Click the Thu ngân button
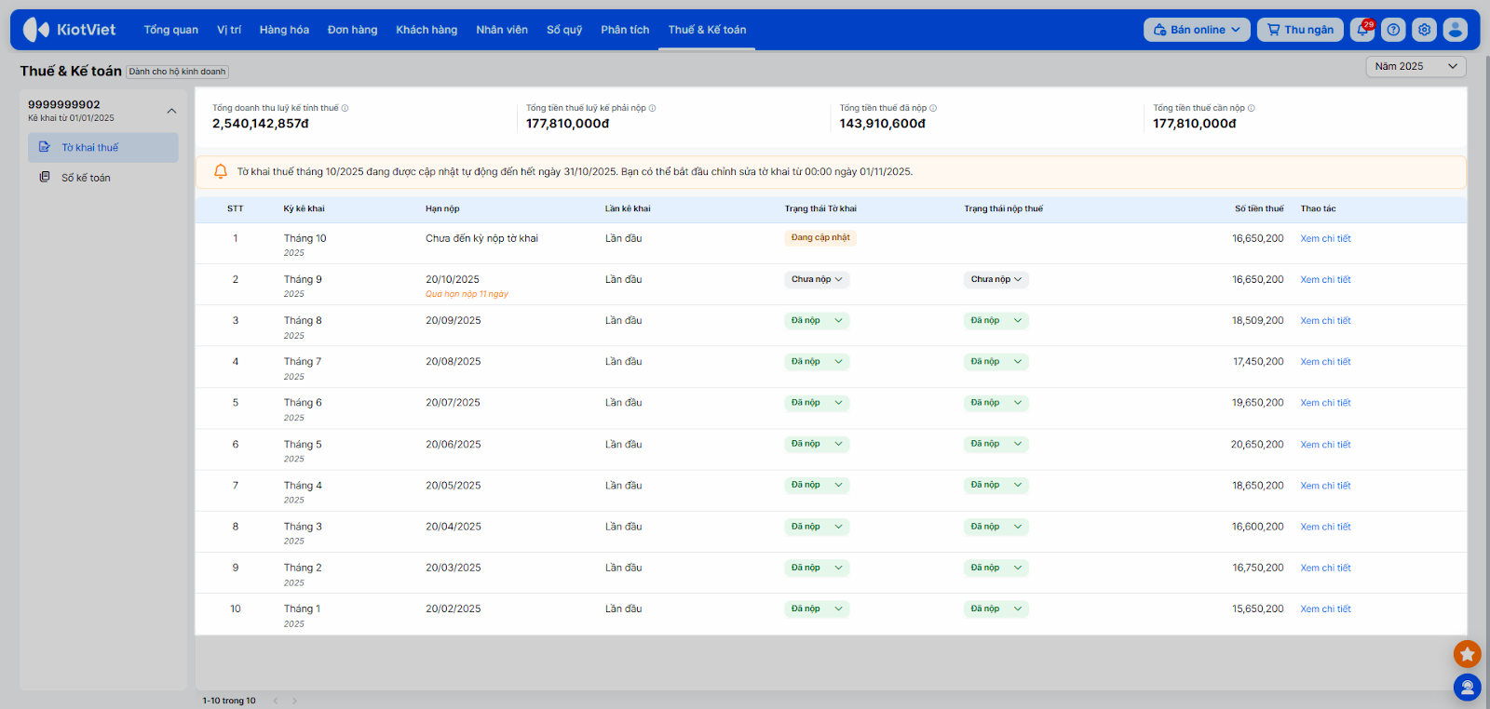This screenshot has width=1490, height=709. 1300,30
